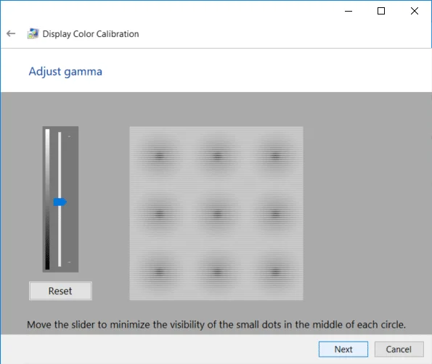This screenshot has width=432, height=364.
Task: Minimize the calibration window
Action: pyautogui.click(x=349, y=11)
